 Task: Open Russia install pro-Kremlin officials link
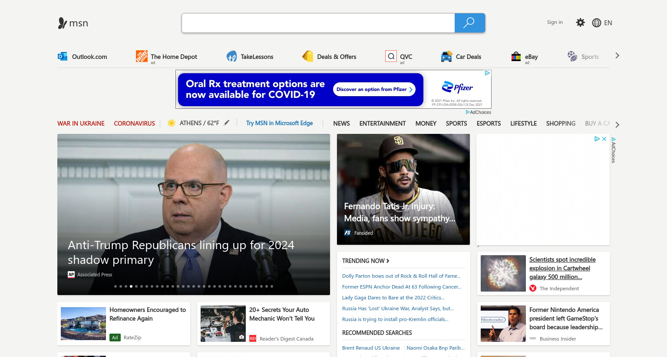click(x=395, y=319)
